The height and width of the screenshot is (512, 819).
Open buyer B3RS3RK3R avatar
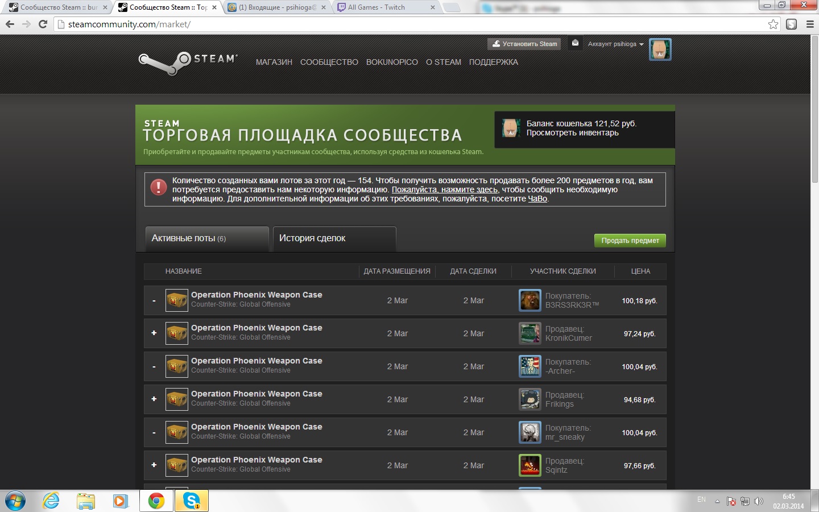(x=530, y=300)
